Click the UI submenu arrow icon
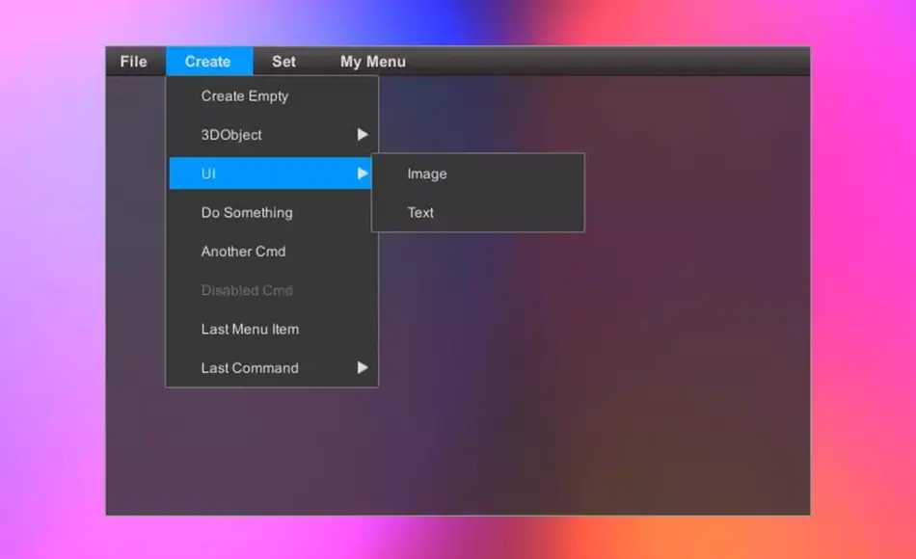916x559 pixels. coord(363,173)
